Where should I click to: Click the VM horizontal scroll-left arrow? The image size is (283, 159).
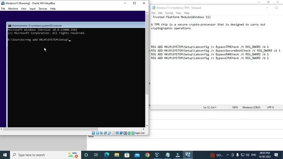[x=1, y=129]
